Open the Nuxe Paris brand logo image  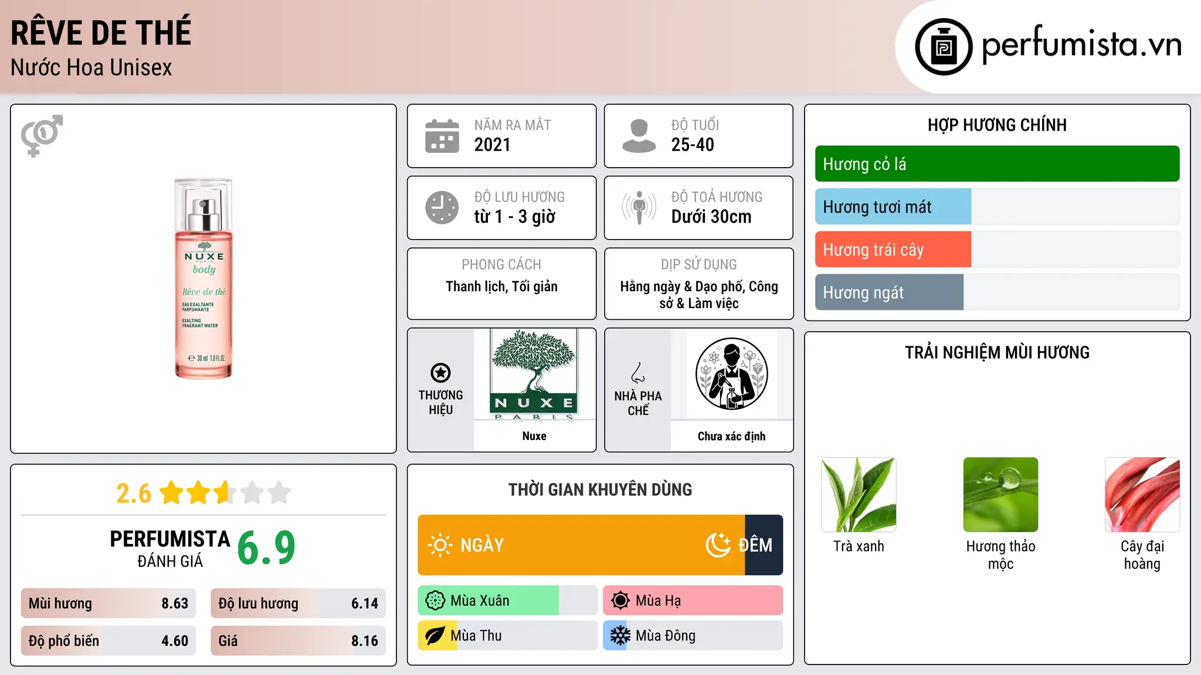pos(534,375)
